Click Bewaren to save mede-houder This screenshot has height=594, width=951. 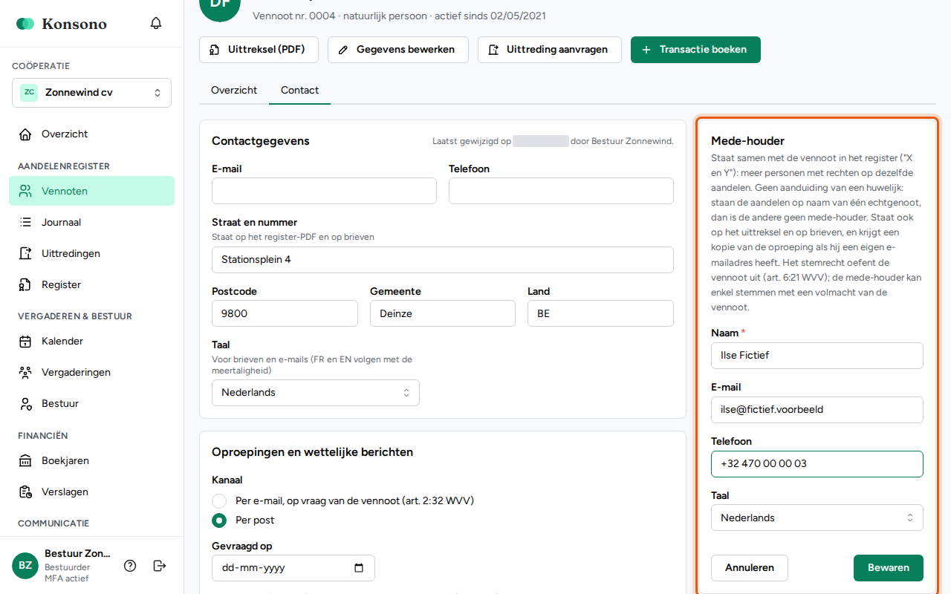click(889, 568)
